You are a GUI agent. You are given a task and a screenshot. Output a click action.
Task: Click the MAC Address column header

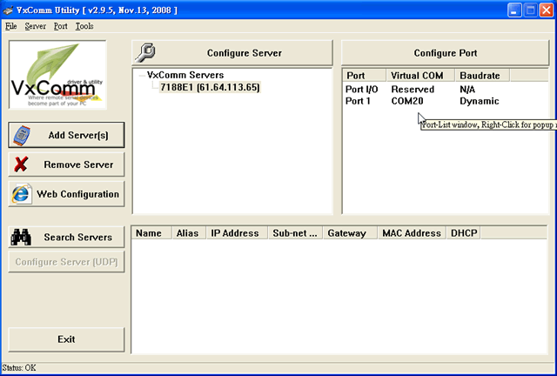411,233
